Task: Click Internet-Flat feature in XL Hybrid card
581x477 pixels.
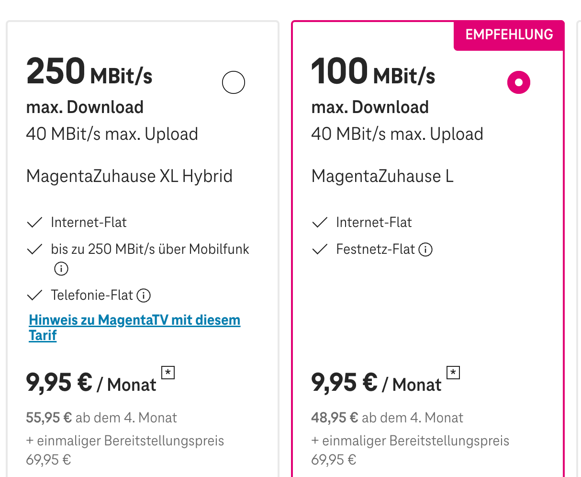Action: point(89,223)
